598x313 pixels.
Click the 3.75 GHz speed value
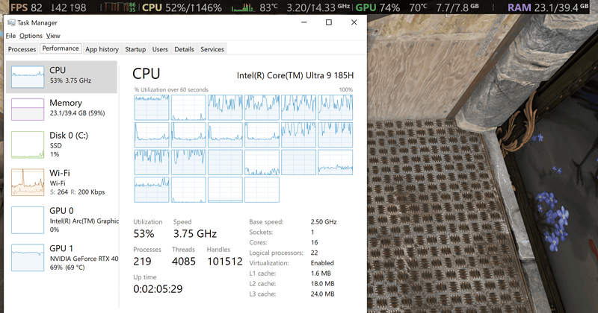click(195, 233)
